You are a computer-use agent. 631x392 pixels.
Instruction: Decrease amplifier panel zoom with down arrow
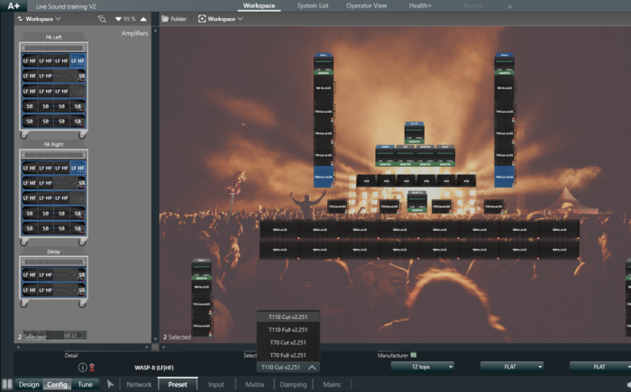click(117, 18)
